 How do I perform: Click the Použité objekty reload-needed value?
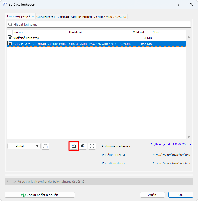pos(171,155)
